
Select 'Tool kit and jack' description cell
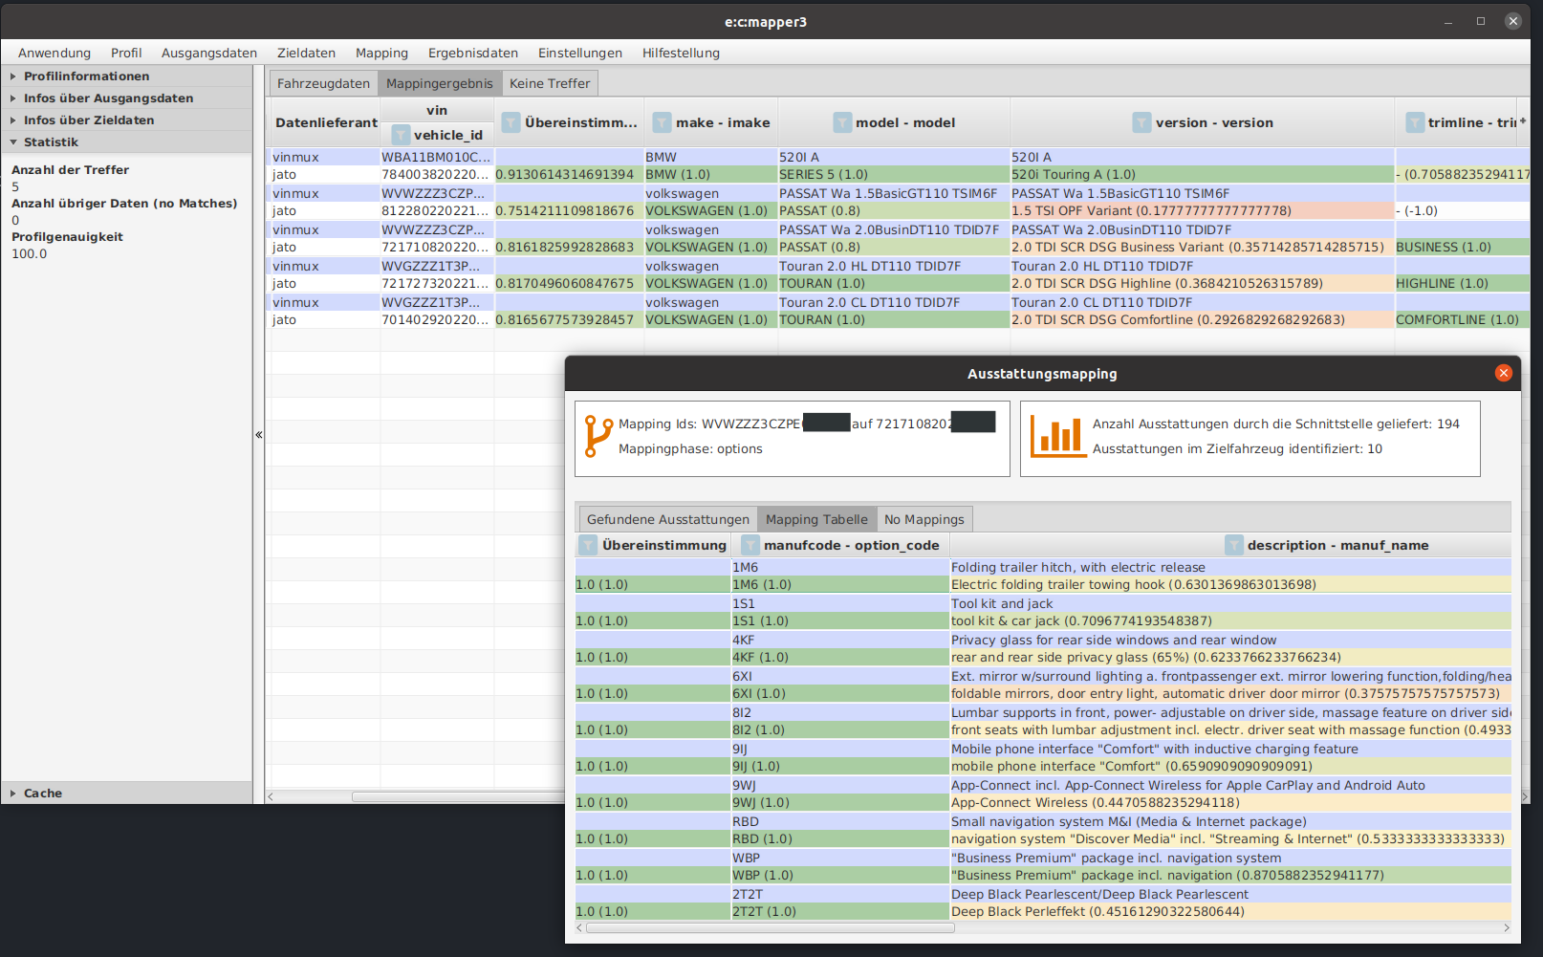pyautogui.click(x=1230, y=603)
